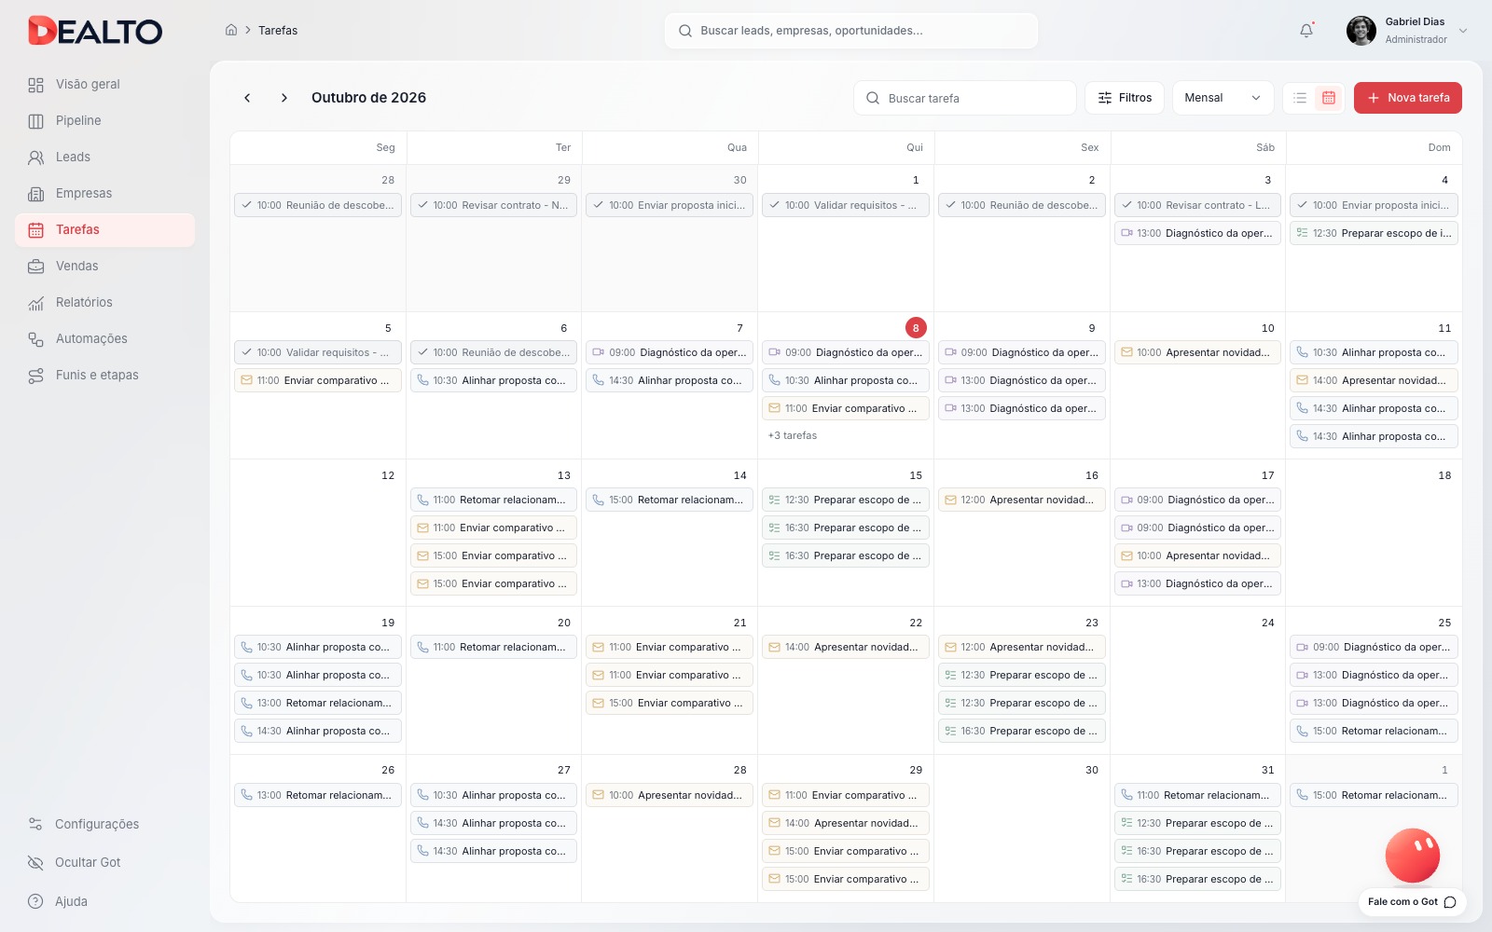Toggle Ocultar Got option
This screenshot has width=1492, height=932.
(x=104, y=863)
